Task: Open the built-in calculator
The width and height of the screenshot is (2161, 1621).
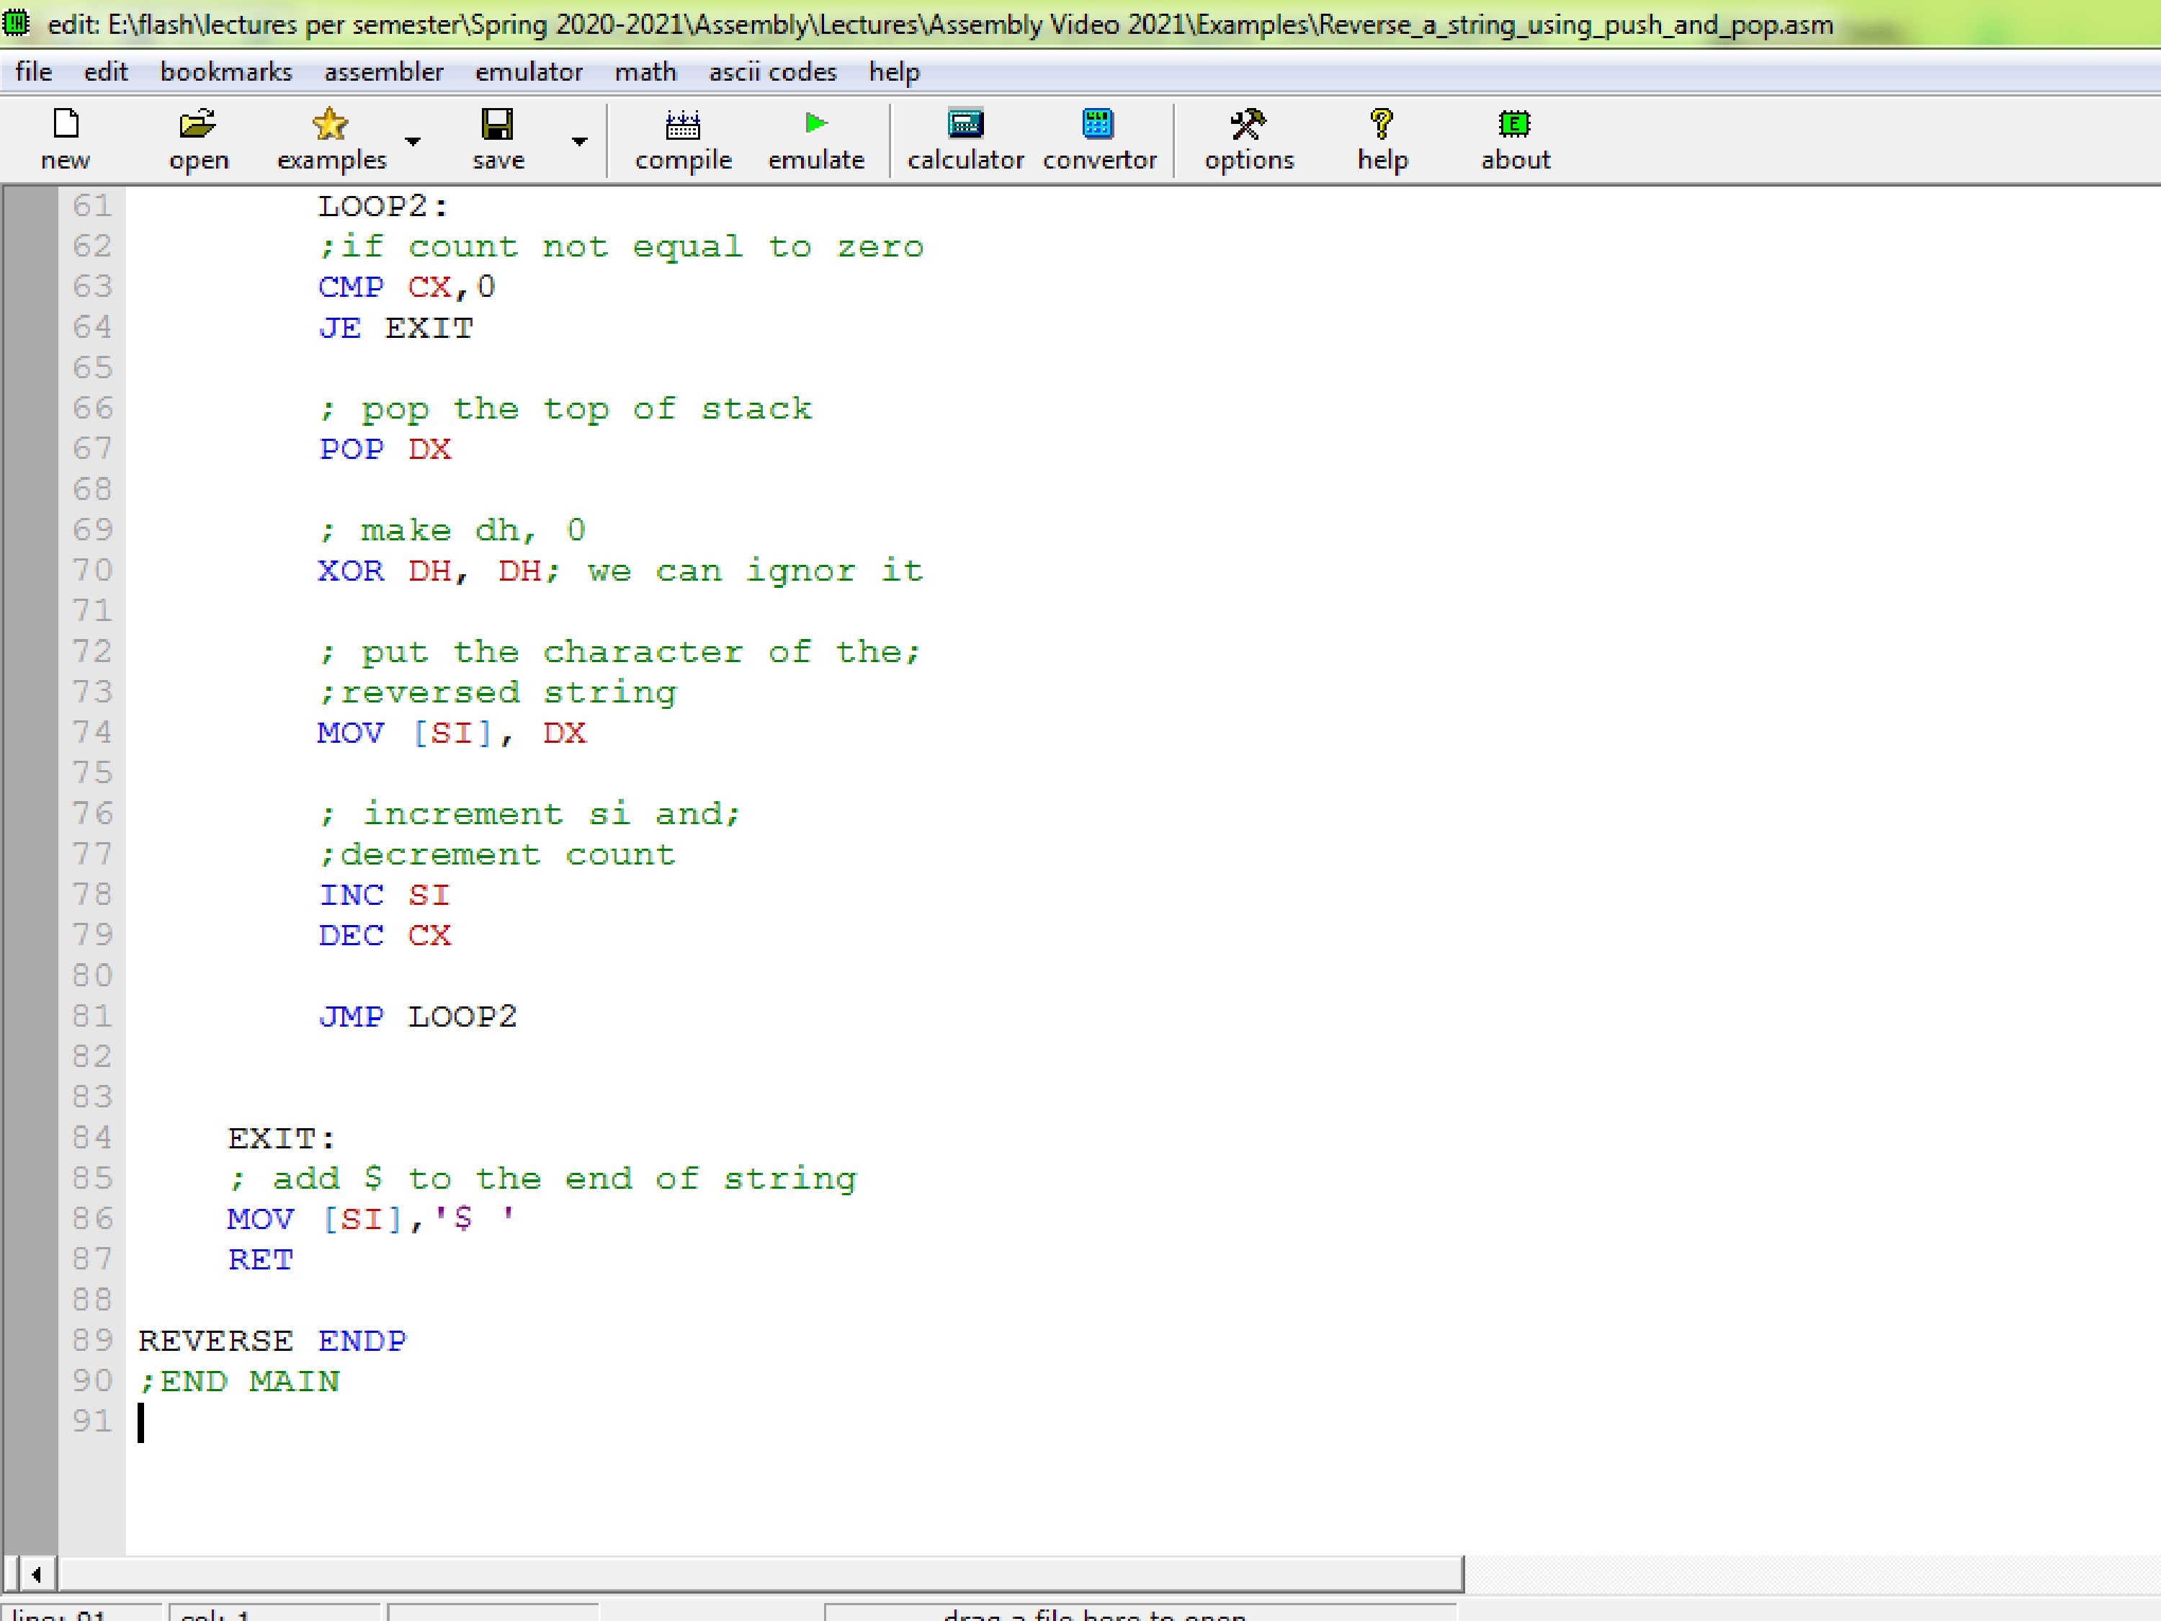Action: pos(965,139)
